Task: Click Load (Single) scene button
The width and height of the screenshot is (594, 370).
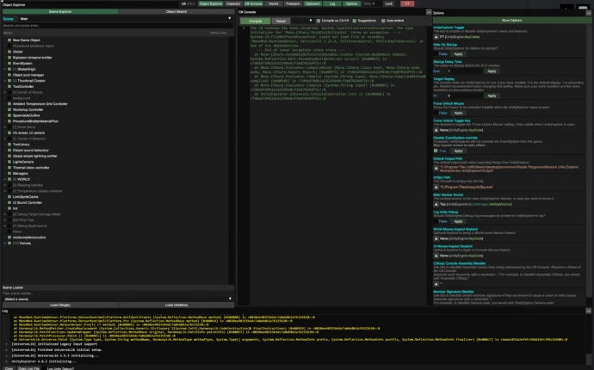Action: (60, 305)
